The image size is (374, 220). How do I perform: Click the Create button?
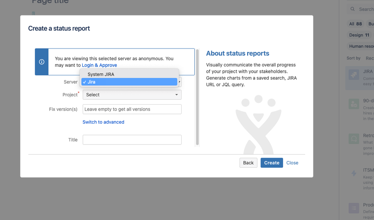(272, 163)
